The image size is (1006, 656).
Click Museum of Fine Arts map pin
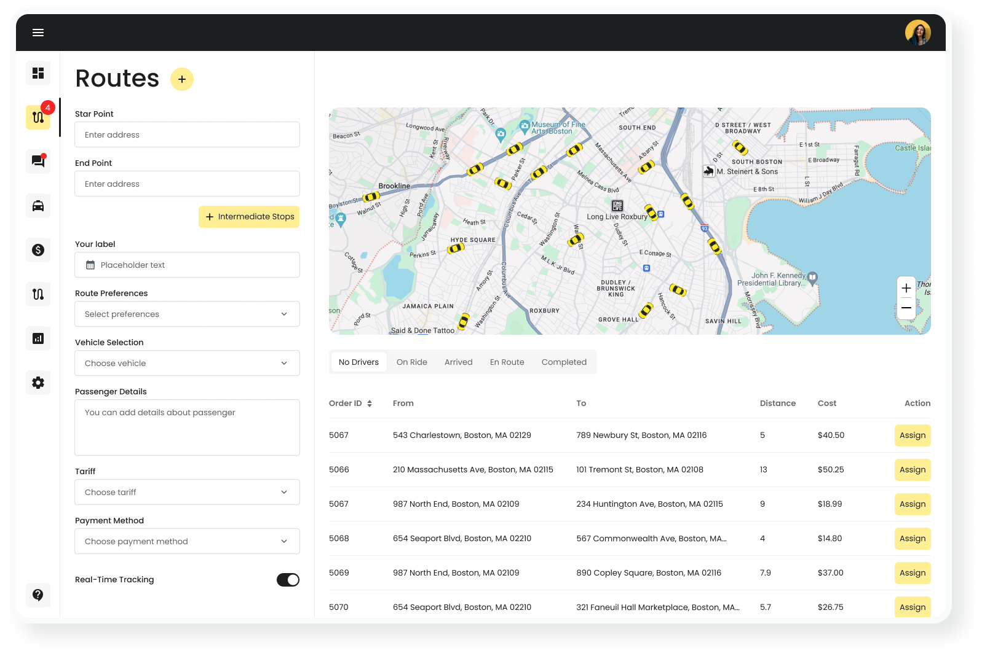(525, 127)
